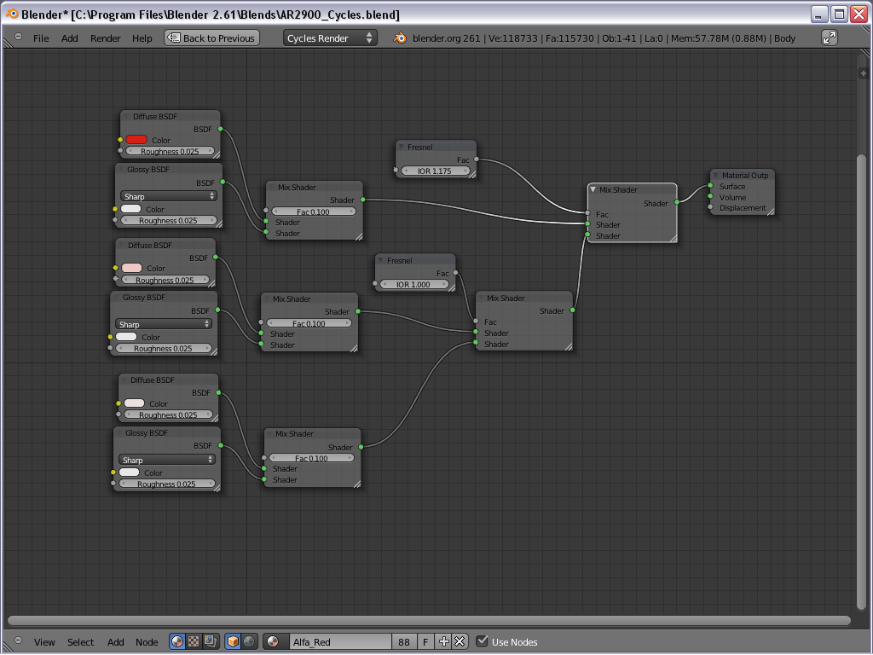The width and height of the screenshot is (873, 655).
Task: Switch to the compositing nodes icon
Action: tap(210, 641)
